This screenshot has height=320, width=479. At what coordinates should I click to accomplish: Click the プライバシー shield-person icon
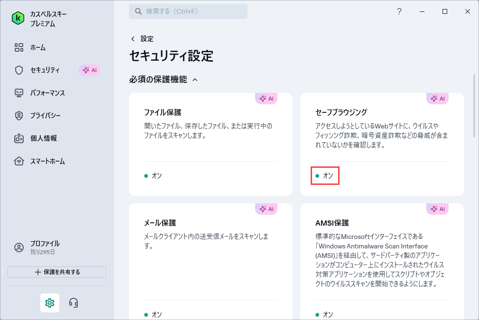(19, 116)
